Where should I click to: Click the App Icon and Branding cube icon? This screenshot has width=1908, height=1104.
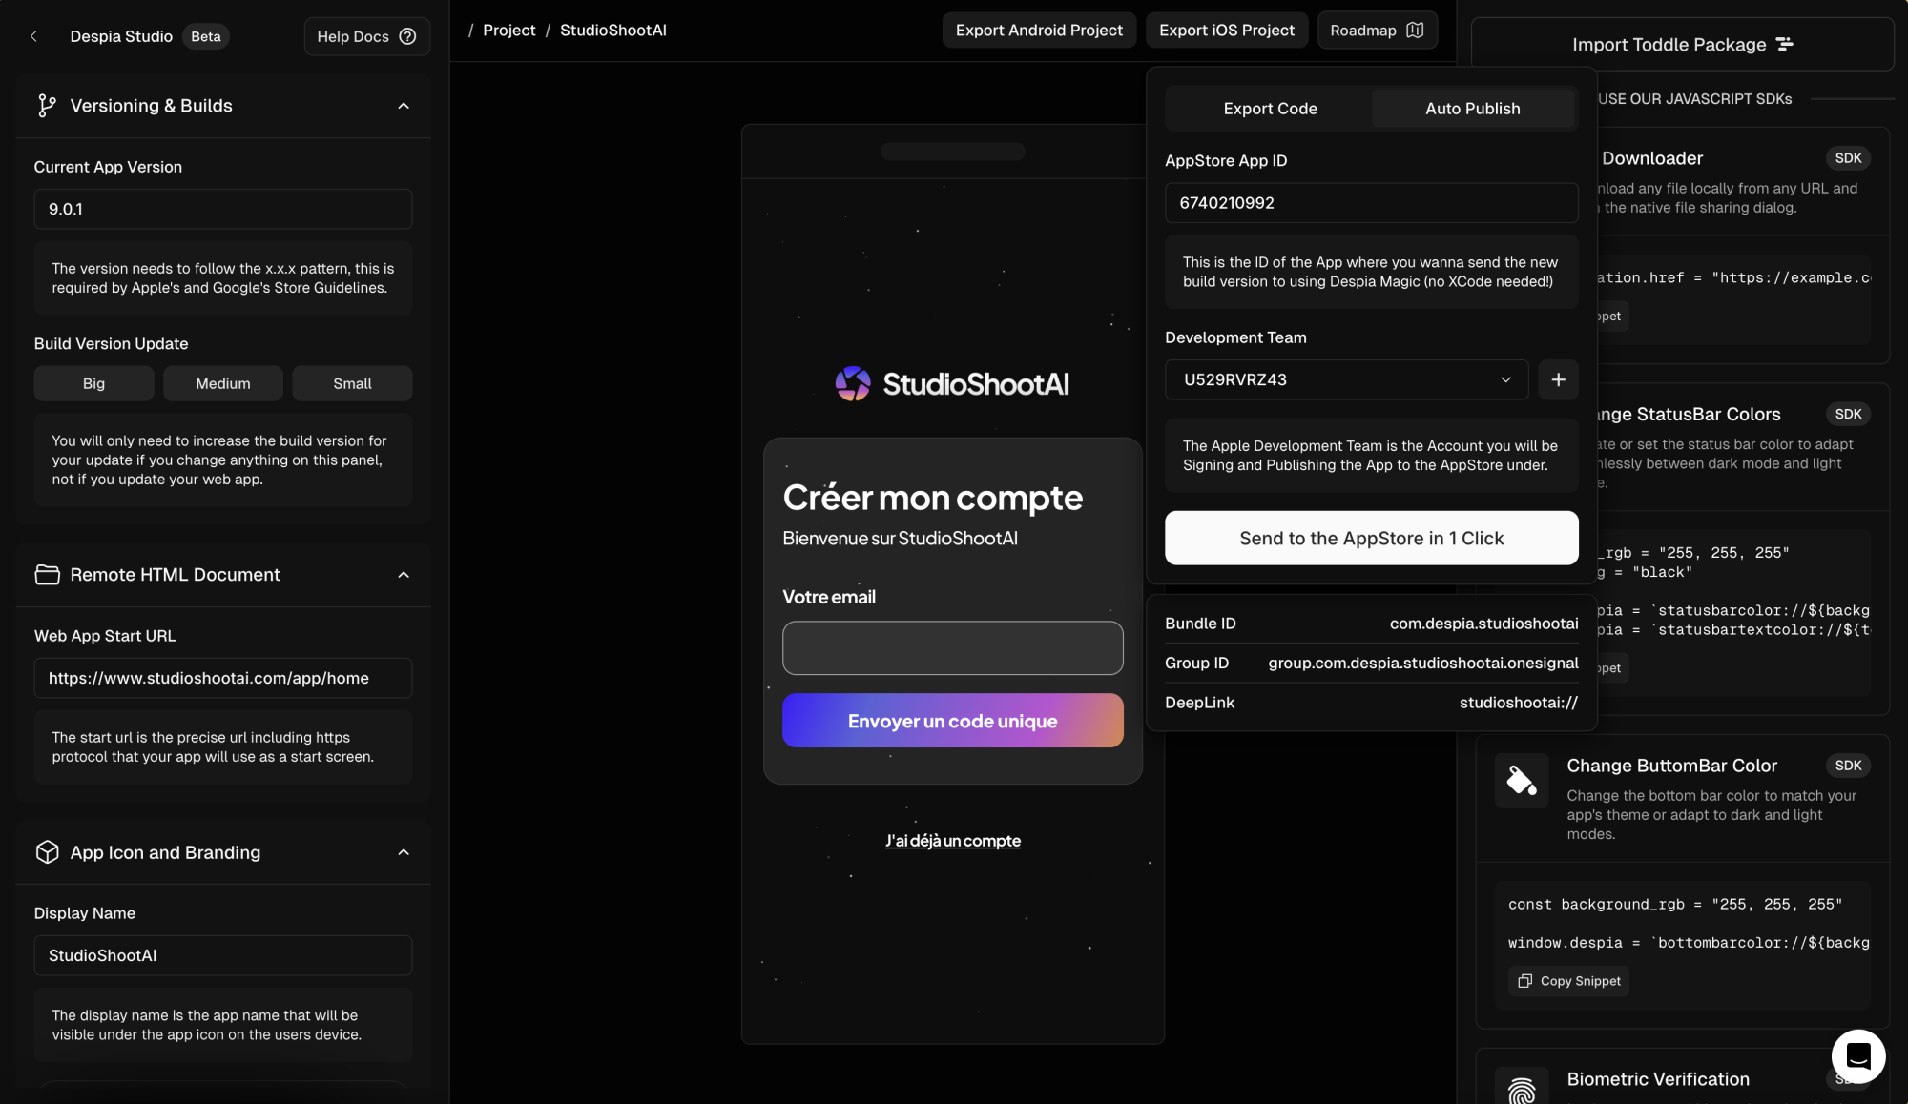[x=47, y=852]
